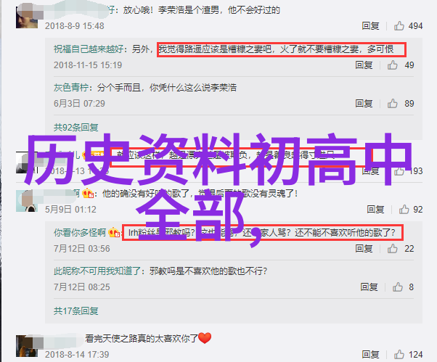Screen dimensions: 437x362
Task: Open 此昵称不可用我知道了 user profile
Action: click(x=97, y=271)
